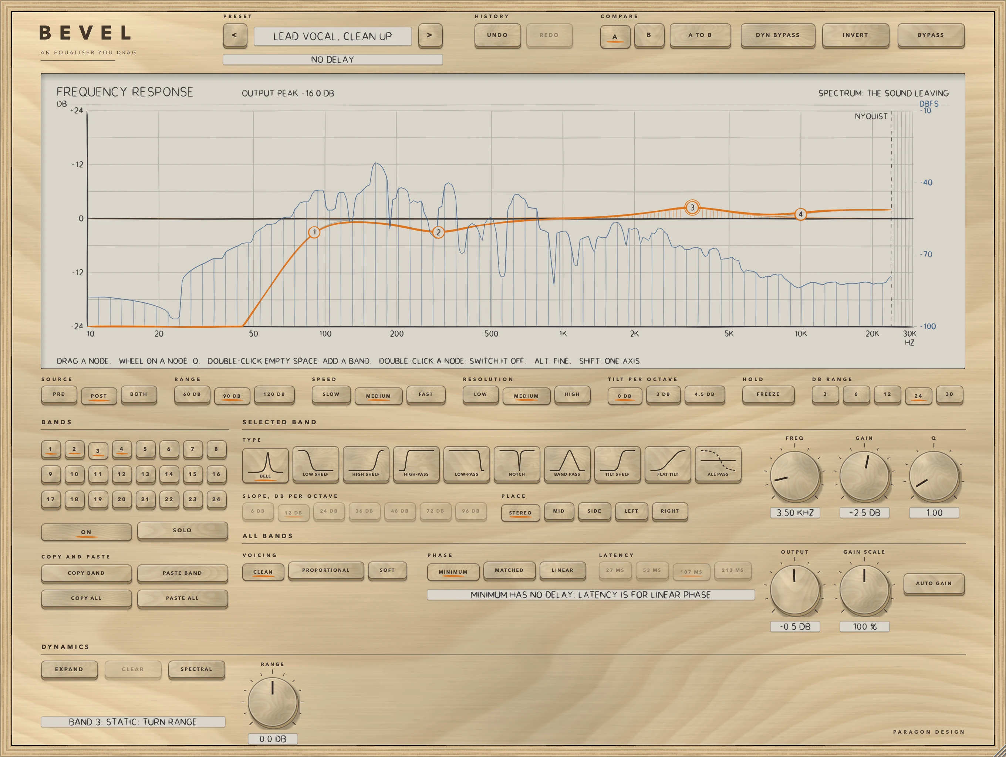Toggle the selected band ON button
The width and height of the screenshot is (1006, 757).
coord(87,532)
